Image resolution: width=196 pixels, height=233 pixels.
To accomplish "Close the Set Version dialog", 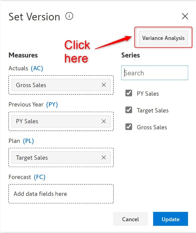I will point(185,16).
